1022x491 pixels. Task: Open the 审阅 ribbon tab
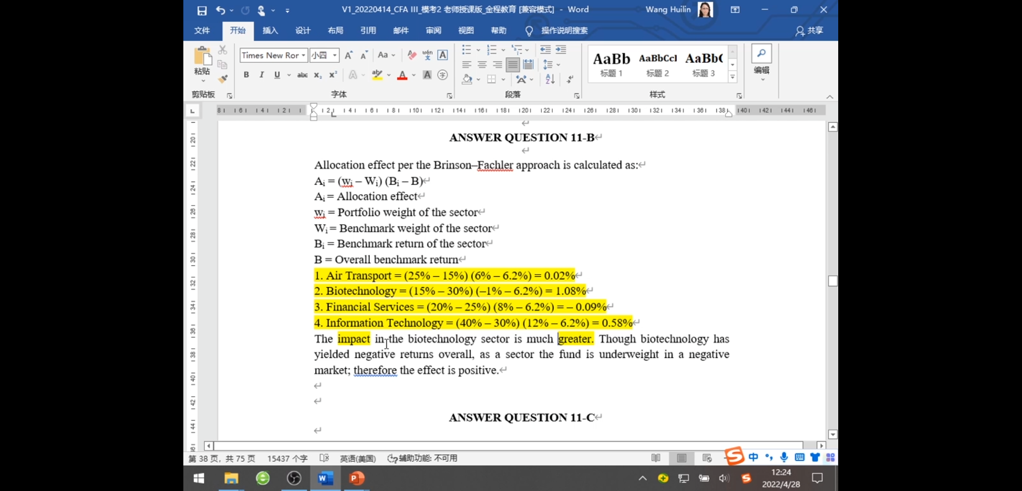tap(433, 31)
